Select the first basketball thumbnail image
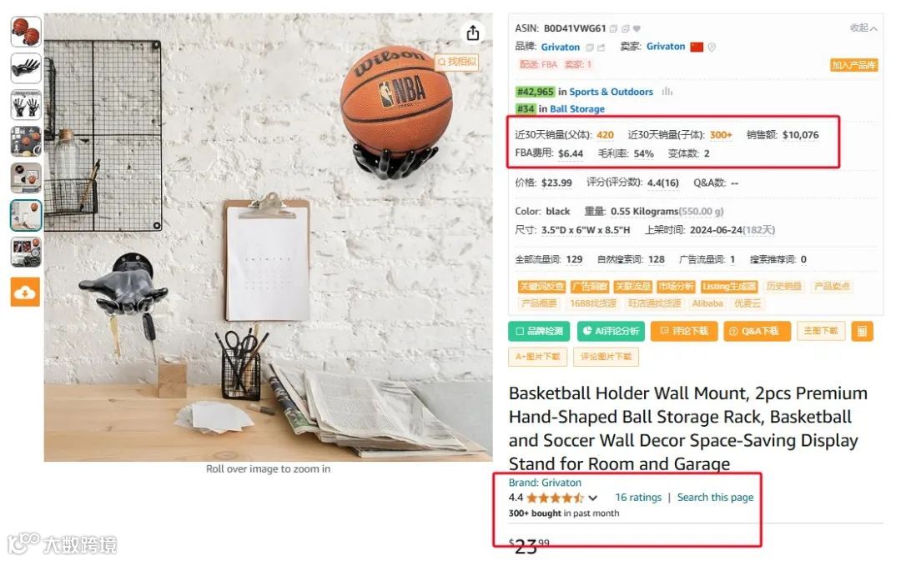The width and height of the screenshot is (901, 561). pyautogui.click(x=26, y=31)
